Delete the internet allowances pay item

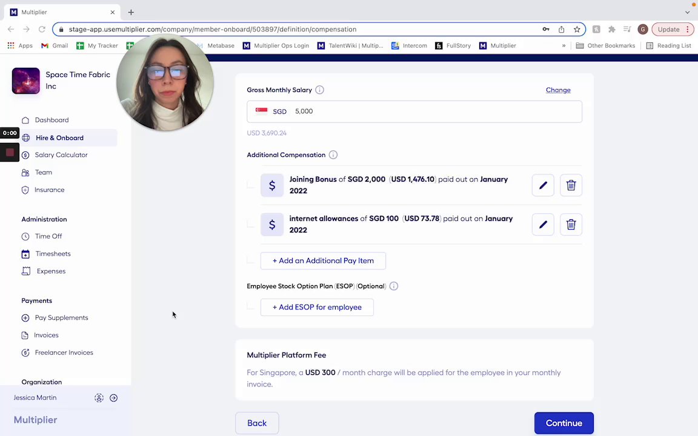pos(571,224)
